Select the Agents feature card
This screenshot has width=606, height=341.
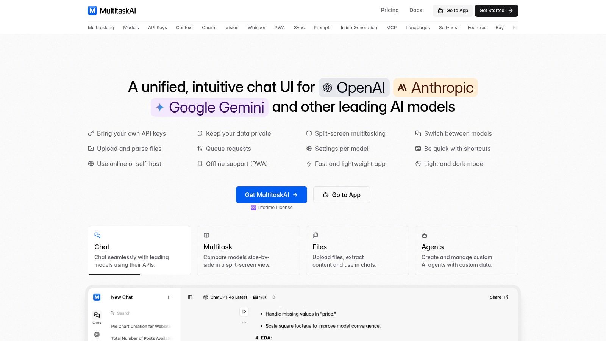click(x=467, y=250)
